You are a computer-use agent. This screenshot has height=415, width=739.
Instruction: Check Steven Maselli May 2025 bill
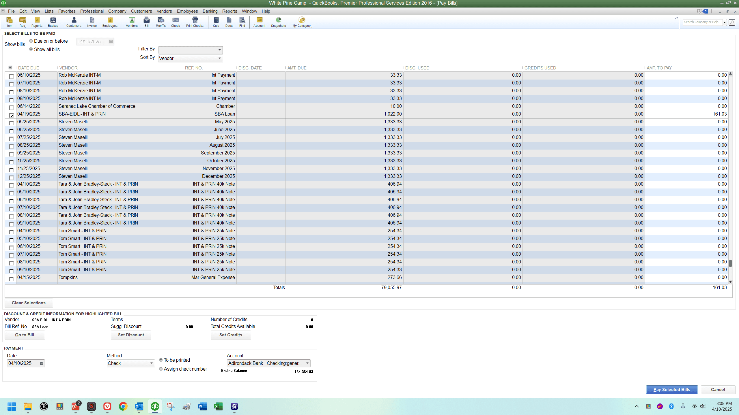pos(12,123)
